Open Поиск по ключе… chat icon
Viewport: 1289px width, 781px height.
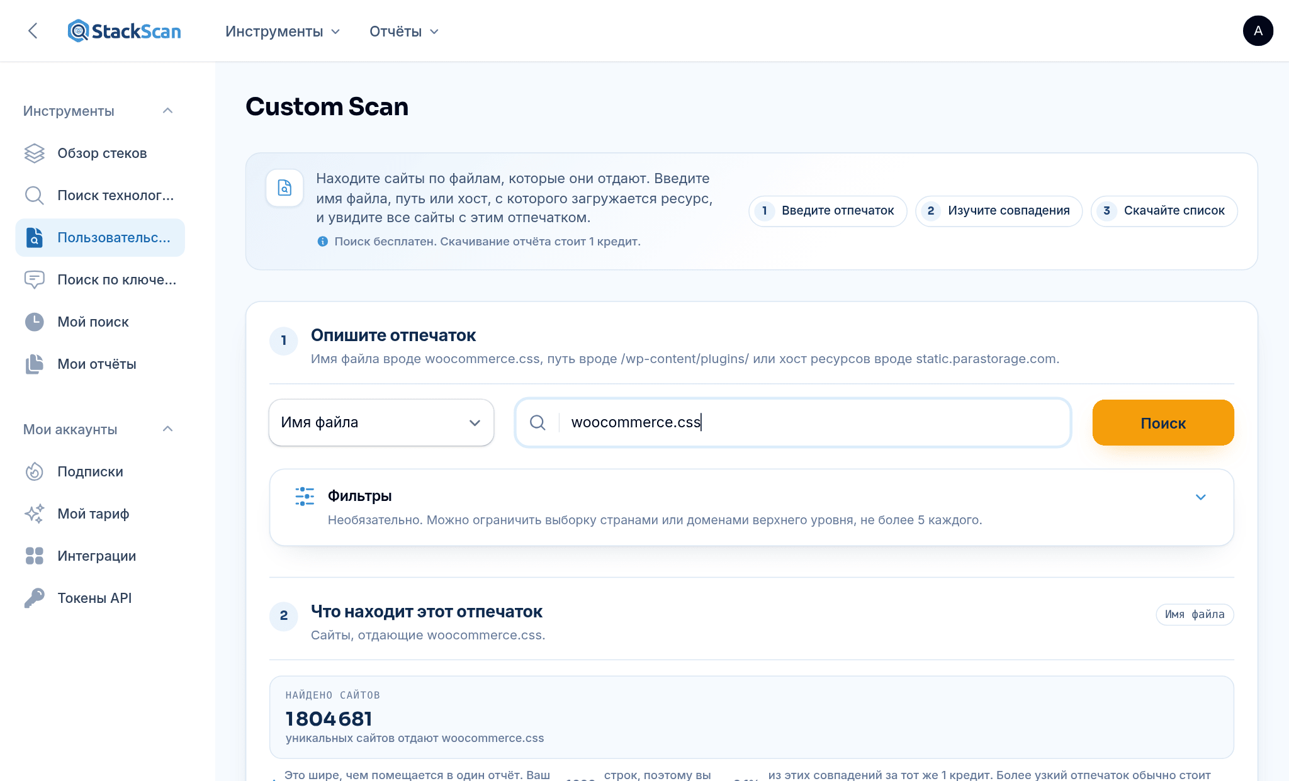(35, 279)
